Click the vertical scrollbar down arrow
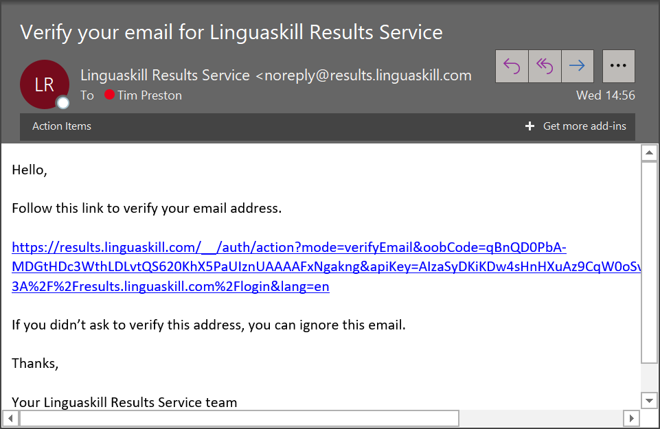660x429 pixels. pyautogui.click(x=649, y=400)
